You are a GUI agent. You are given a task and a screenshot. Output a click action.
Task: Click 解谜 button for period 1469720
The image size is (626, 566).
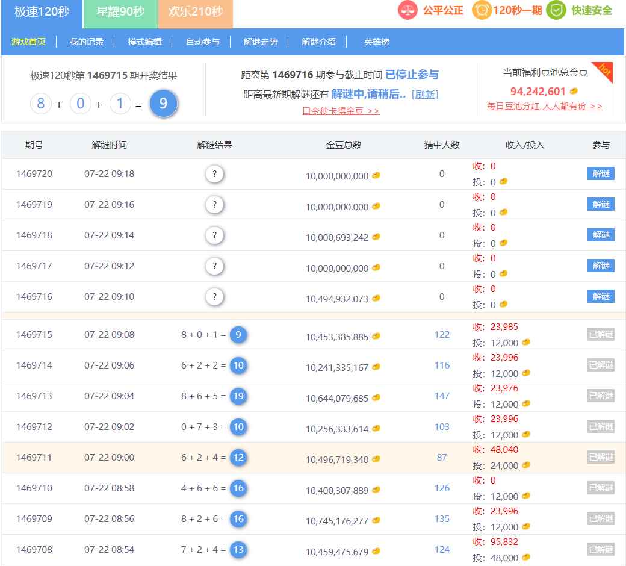coord(601,173)
